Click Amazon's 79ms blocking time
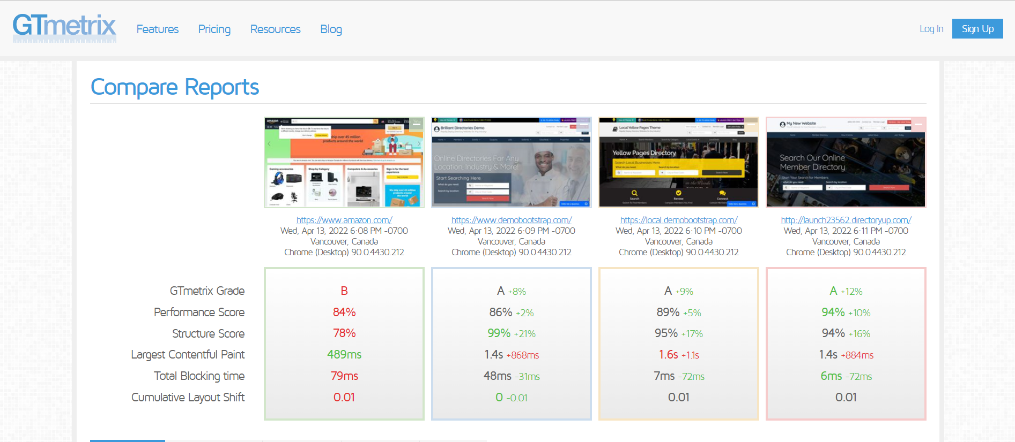The height and width of the screenshot is (442, 1015). pos(344,376)
